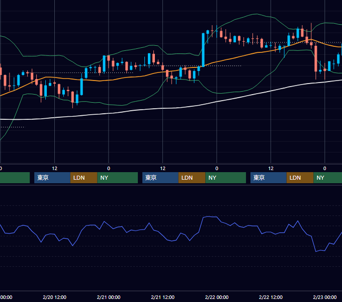Click the '2/21 00:00' date label

pos(109,297)
